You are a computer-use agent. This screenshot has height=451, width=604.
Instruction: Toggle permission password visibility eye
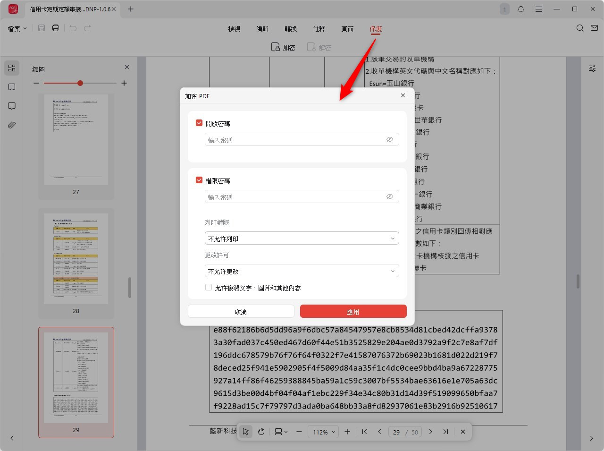coord(390,196)
